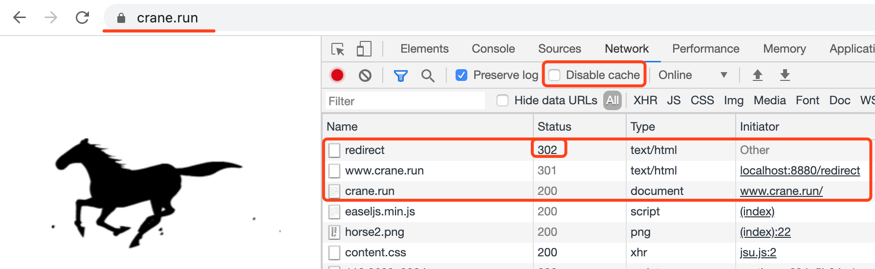Image resolution: width=875 pixels, height=269 pixels.
Task: Select the redirect request row
Action: (599, 150)
